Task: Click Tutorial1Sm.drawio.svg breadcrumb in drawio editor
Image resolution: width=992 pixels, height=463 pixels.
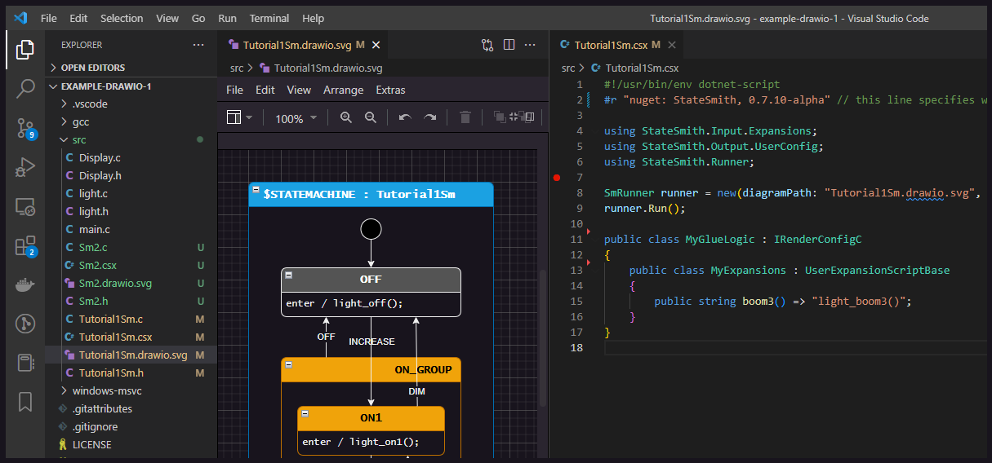Action: click(x=328, y=68)
